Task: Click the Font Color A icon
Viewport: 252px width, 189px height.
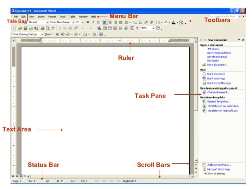Action: 173,22
